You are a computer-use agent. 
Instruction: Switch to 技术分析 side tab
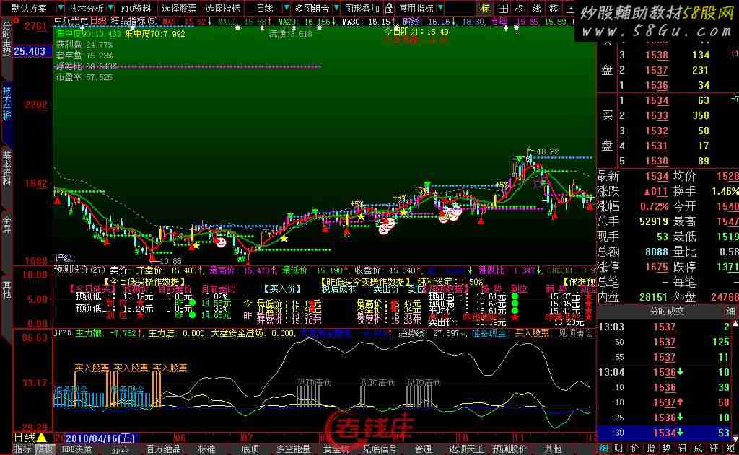coord(6,104)
